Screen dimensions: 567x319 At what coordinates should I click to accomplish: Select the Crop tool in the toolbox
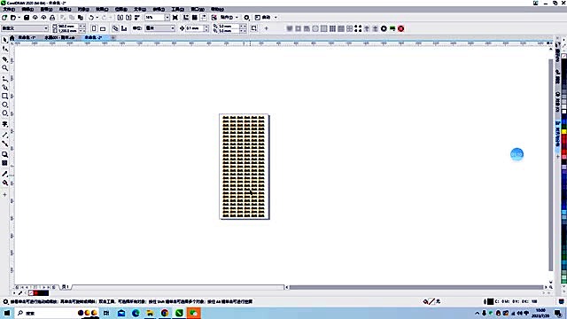pos(4,59)
